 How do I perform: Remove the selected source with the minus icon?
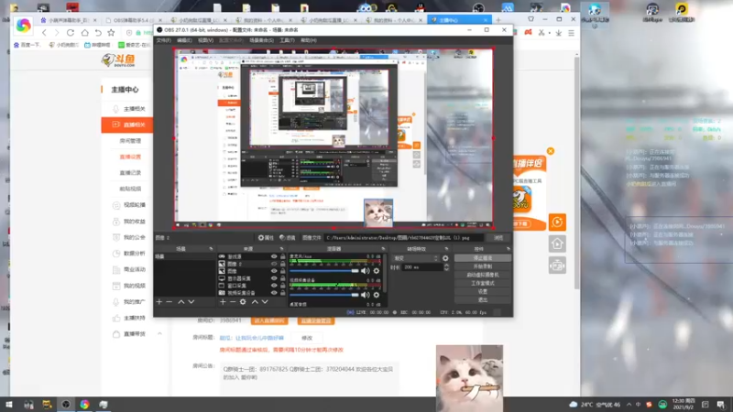click(x=233, y=302)
